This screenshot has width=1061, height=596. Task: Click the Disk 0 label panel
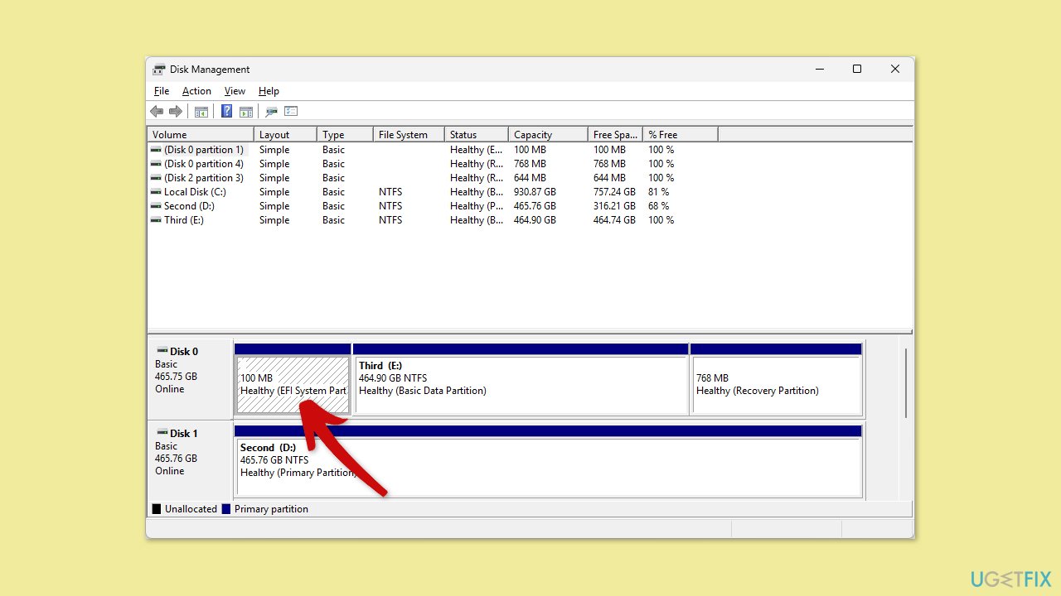(190, 377)
